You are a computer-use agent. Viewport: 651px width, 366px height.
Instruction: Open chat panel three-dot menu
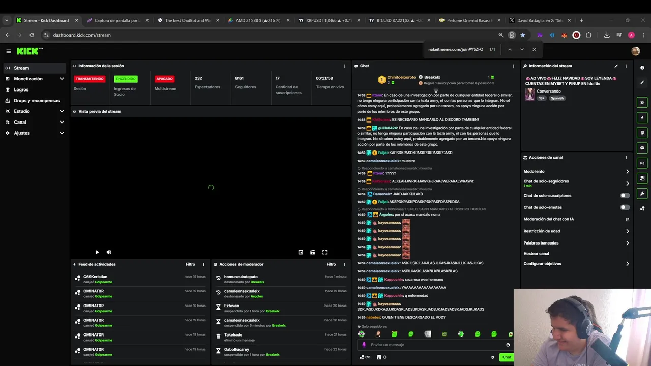click(x=513, y=66)
